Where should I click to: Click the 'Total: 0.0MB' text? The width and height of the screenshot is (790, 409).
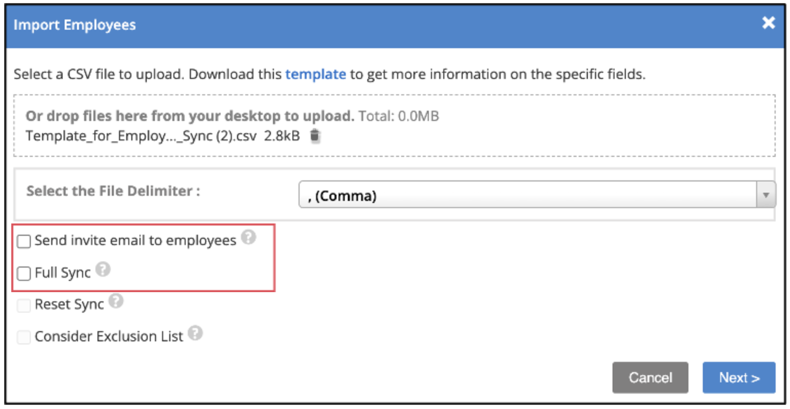[399, 116]
